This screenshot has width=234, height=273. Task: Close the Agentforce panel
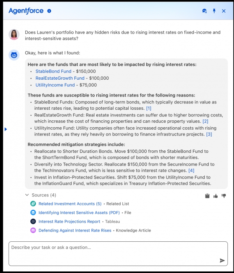coord(224,11)
